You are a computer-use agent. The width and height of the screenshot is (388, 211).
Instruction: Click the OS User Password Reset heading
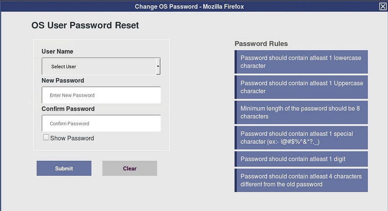(x=85, y=26)
